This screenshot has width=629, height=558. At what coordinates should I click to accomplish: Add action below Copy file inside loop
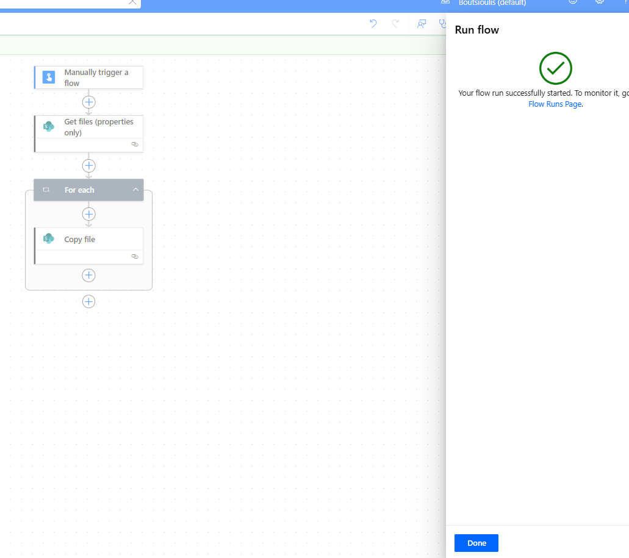[88, 275]
